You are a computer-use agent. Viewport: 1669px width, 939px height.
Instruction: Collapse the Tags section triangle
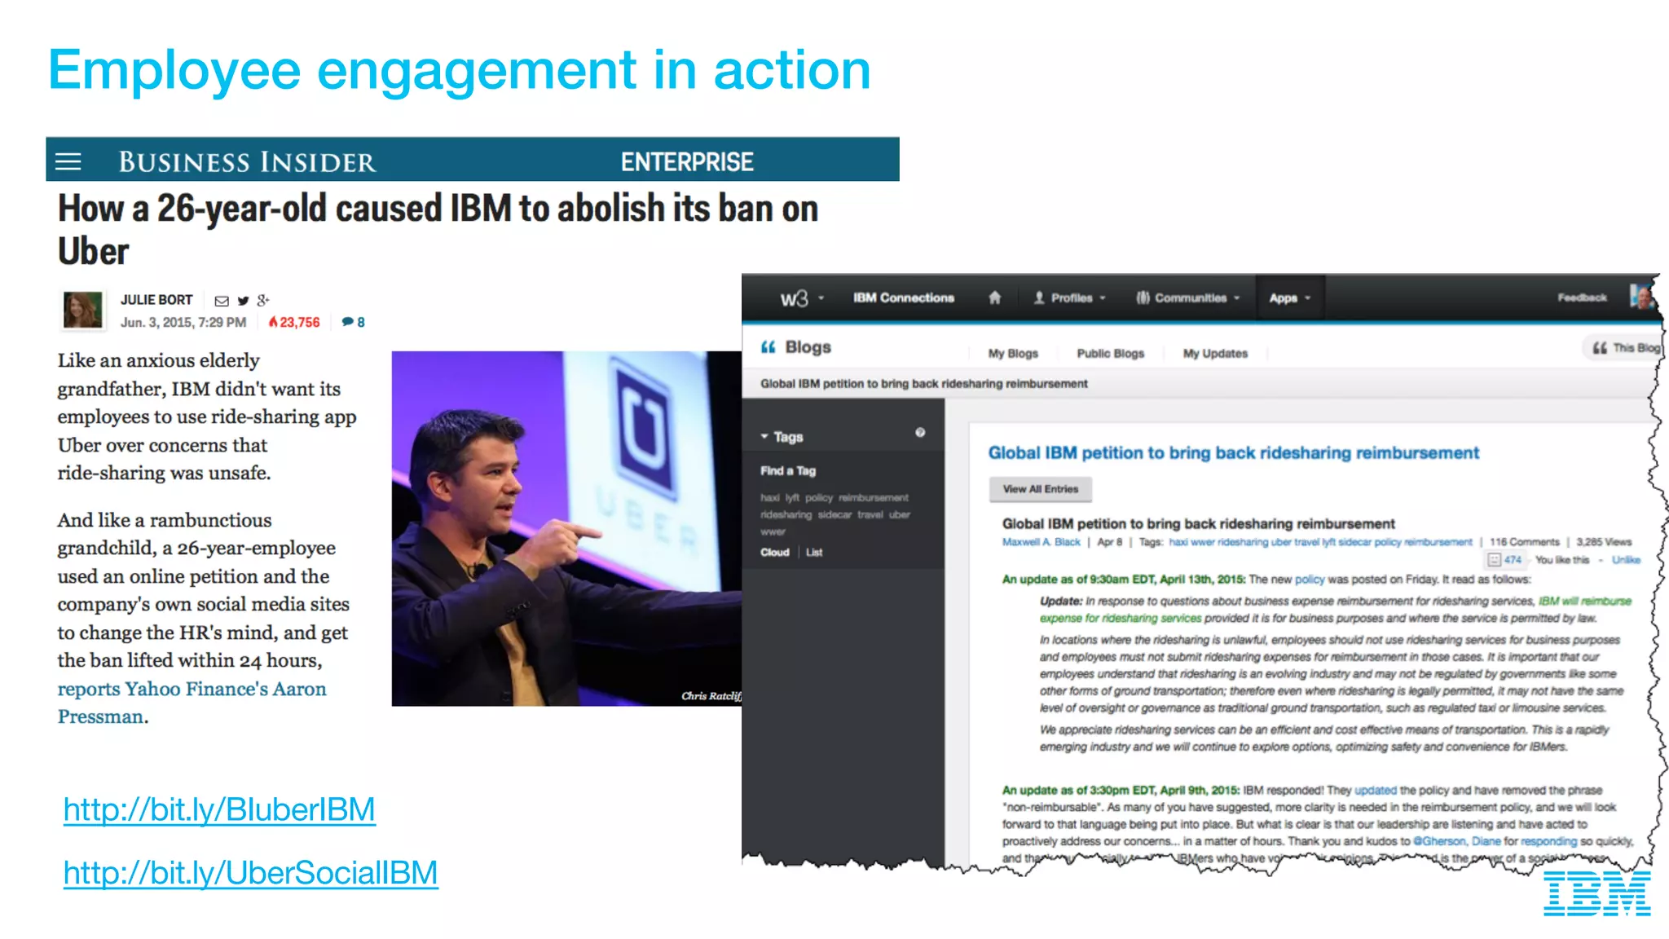(764, 437)
